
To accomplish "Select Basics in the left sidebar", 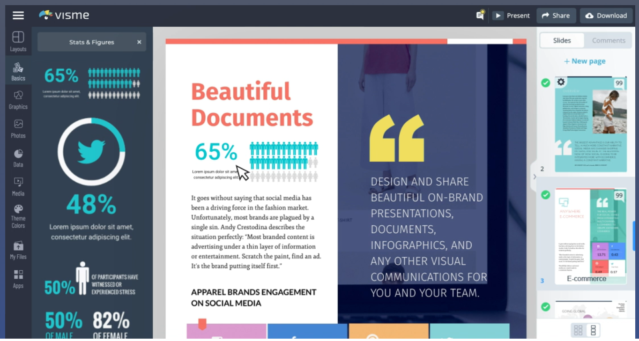I will 18,71.
